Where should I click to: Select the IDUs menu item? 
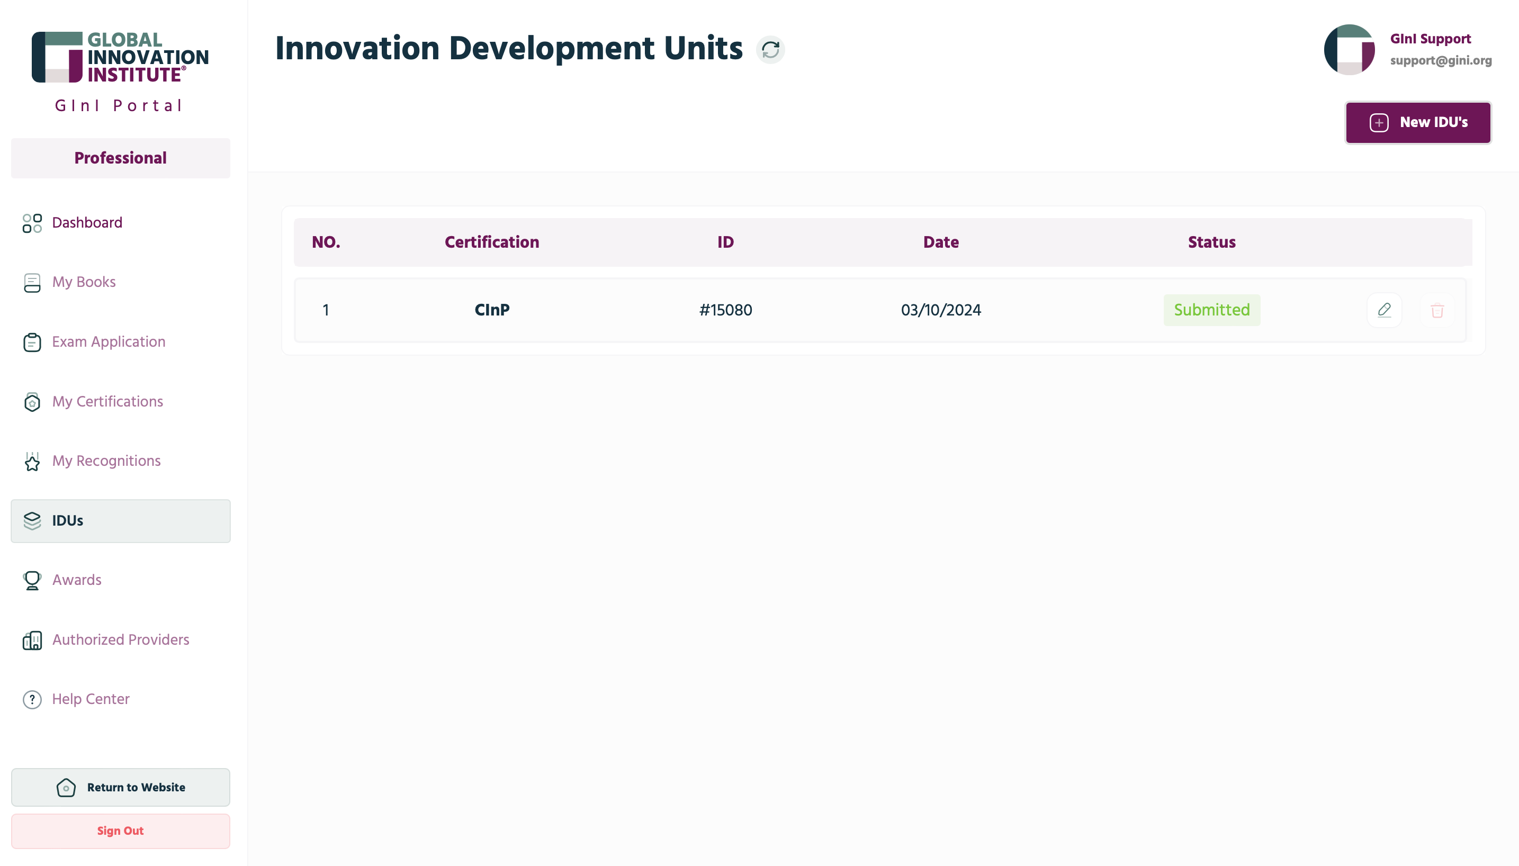coord(121,521)
